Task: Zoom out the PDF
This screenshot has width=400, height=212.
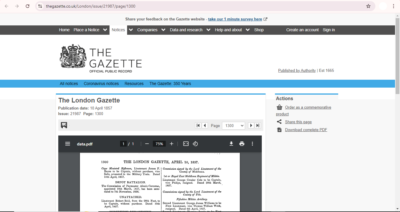Action: pos(147,144)
